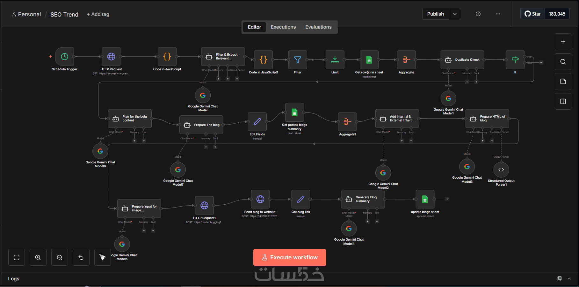
Task: Switch to the Evaluations tab
Action: point(318,27)
